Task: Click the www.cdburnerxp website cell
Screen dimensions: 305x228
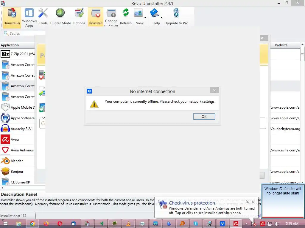Action: coord(285,182)
